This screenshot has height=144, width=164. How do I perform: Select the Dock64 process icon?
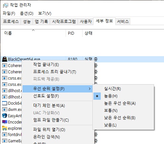tap(5, 103)
